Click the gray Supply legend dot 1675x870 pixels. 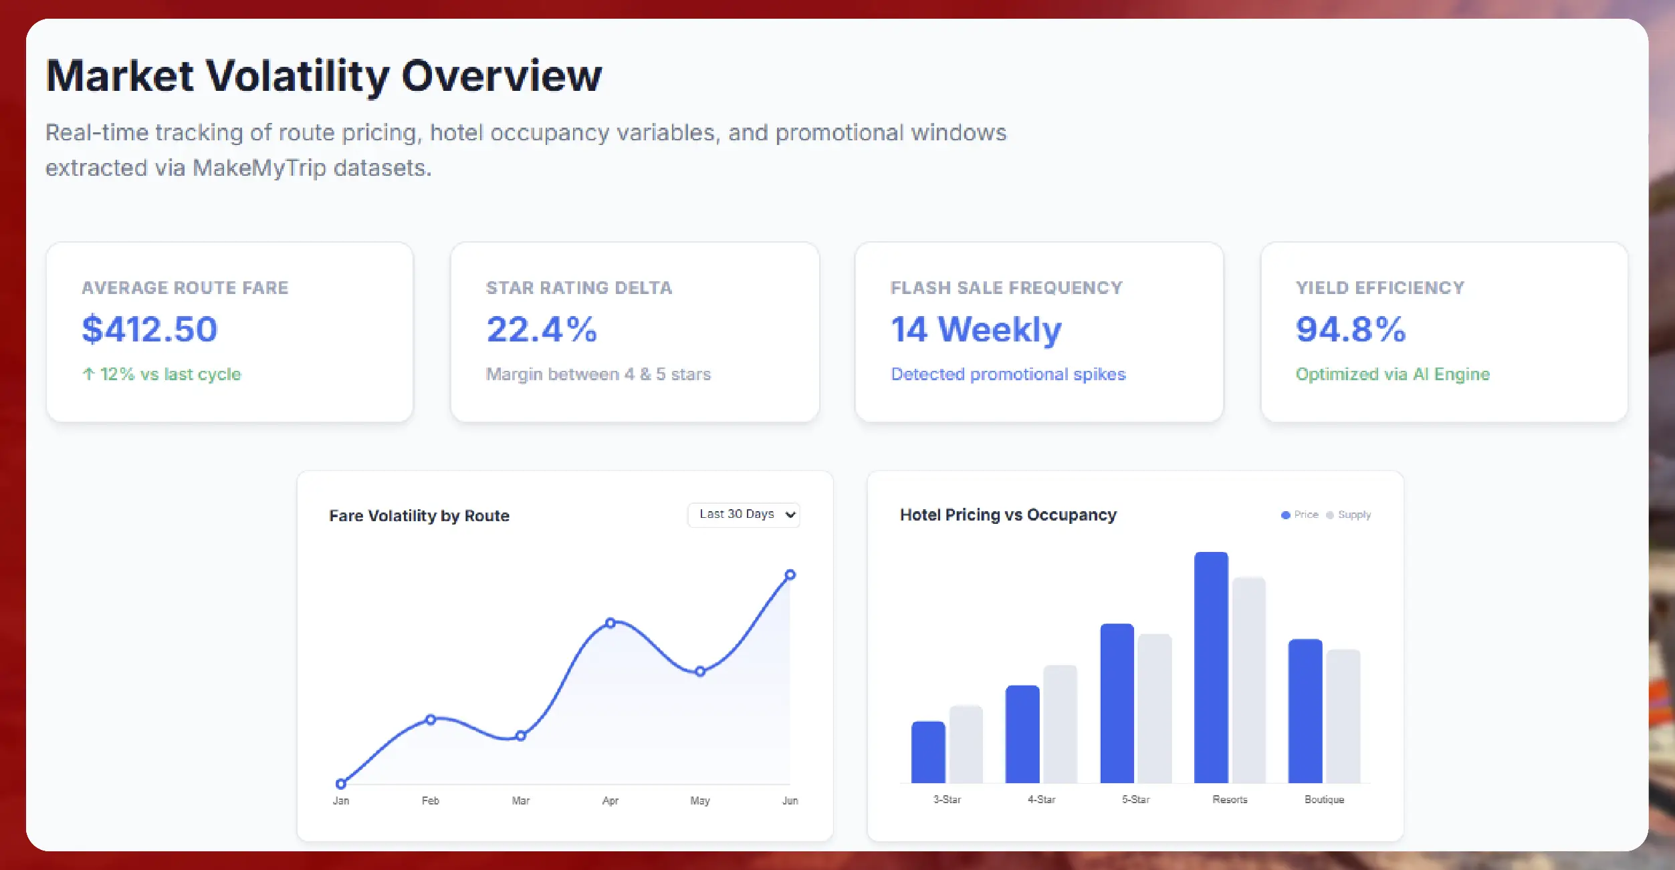click(1331, 515)
